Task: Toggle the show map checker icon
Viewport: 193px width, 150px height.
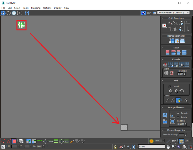Action: click(144, 13)
